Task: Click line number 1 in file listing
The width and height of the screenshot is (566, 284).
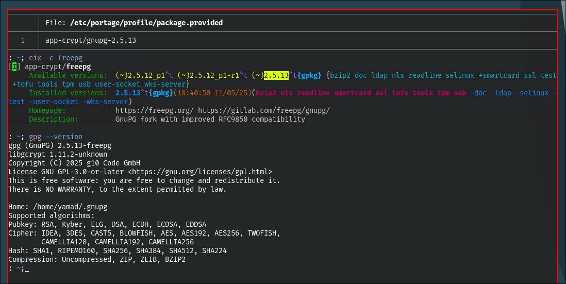Action: 23,40
